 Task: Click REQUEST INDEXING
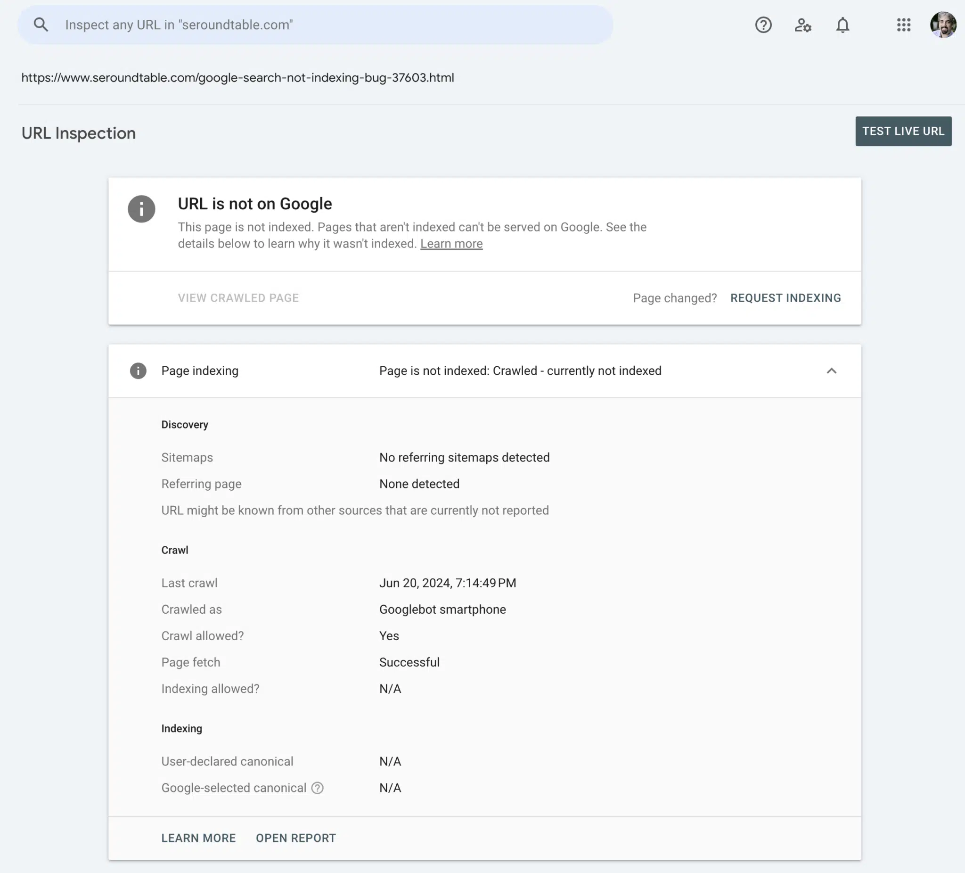point(785,298)
